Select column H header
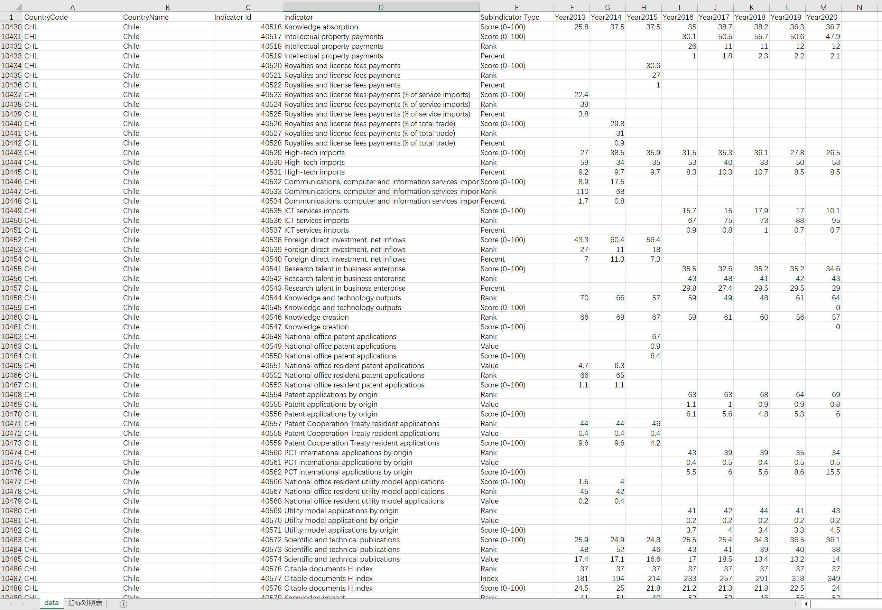Viewport: 882px width, 610px height. coord(643,7)
